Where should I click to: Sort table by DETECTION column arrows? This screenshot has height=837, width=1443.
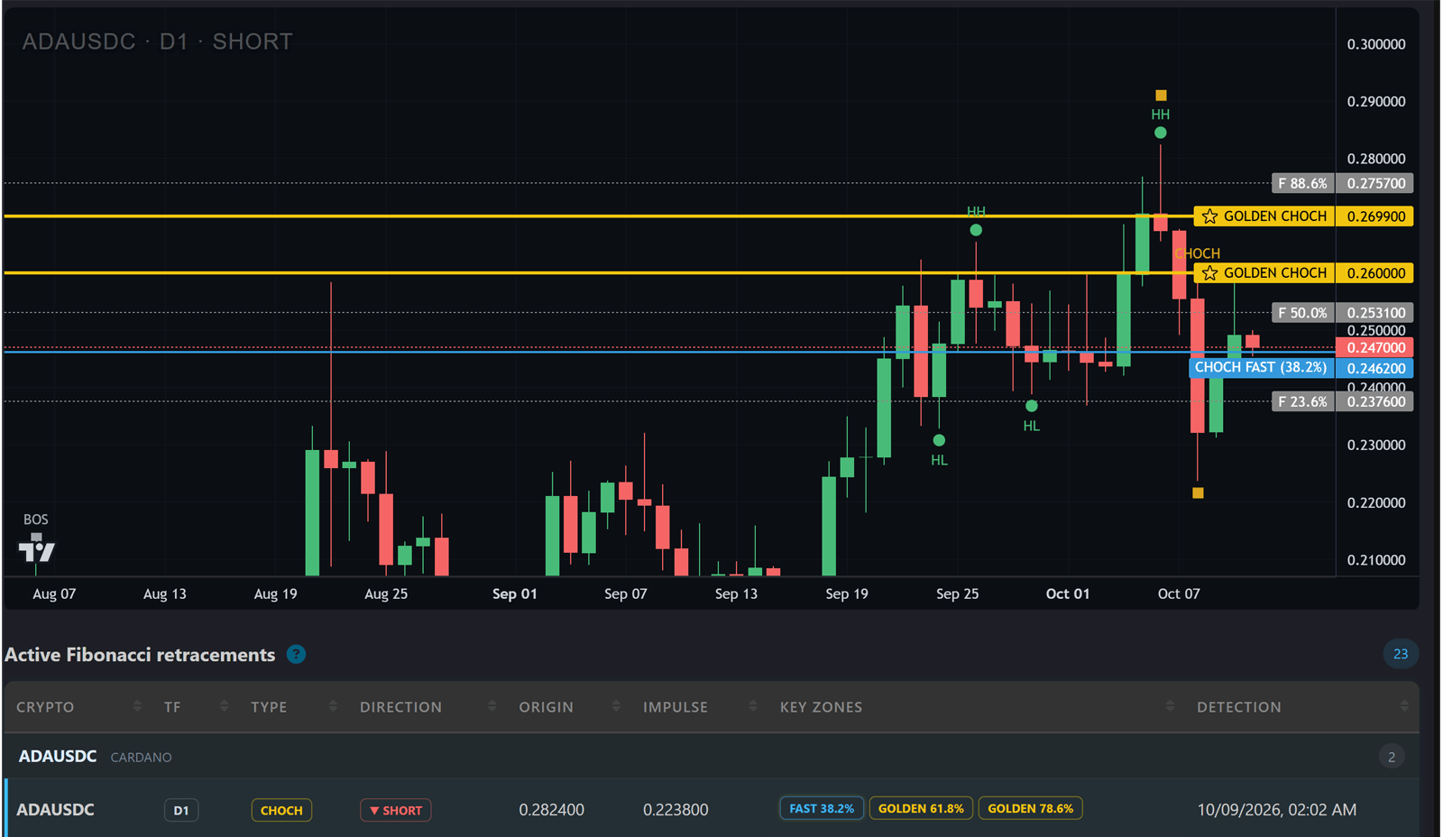[x=1404, y=707]
